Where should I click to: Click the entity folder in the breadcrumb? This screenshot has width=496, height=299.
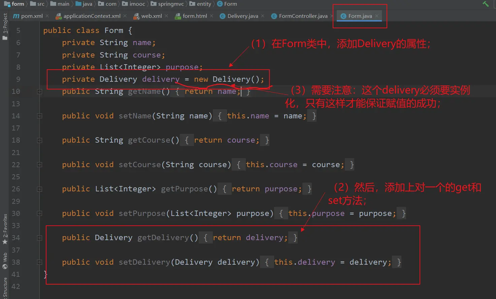(x=204, y=4)
